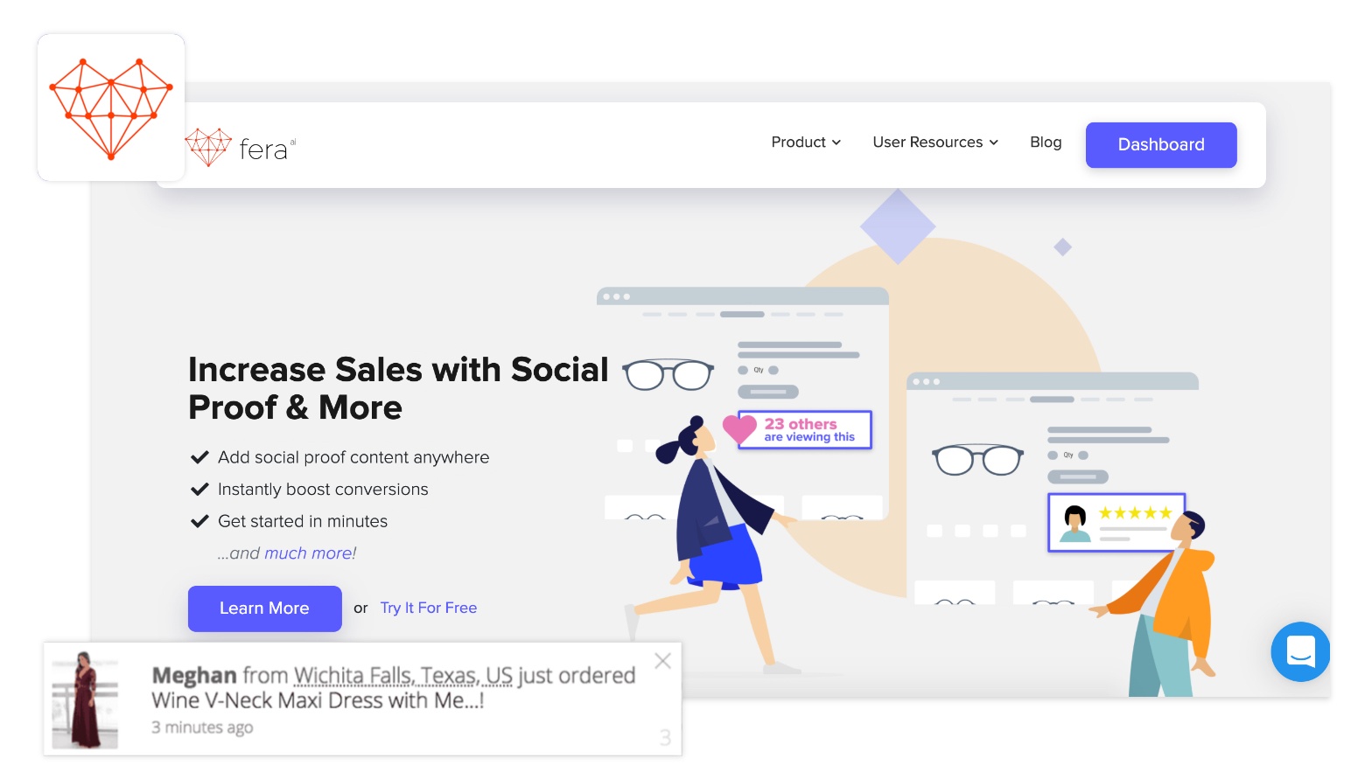Open the "much more!" link

click(311, 553)
